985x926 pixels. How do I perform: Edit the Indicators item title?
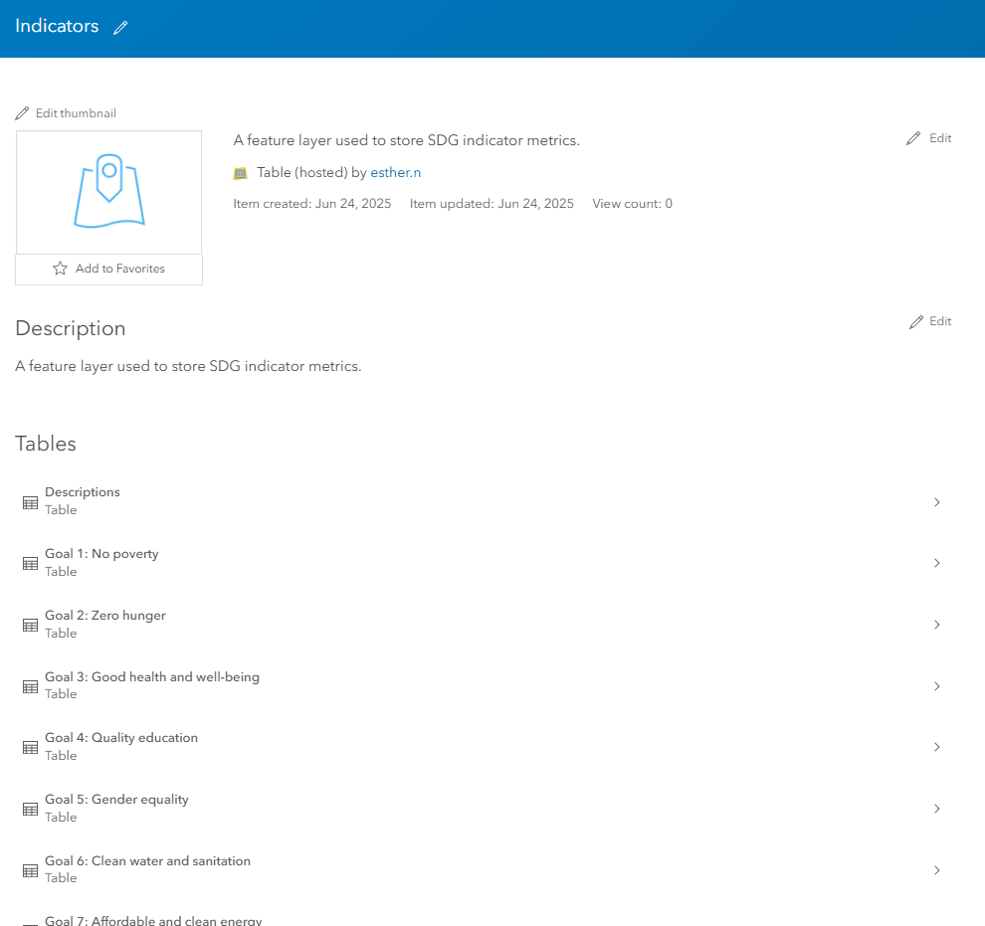(x=120, y=28)
